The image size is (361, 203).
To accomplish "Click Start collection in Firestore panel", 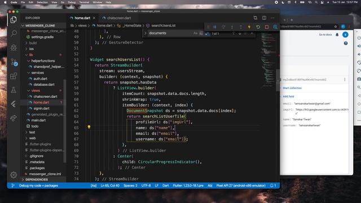I will coord(292,88).
